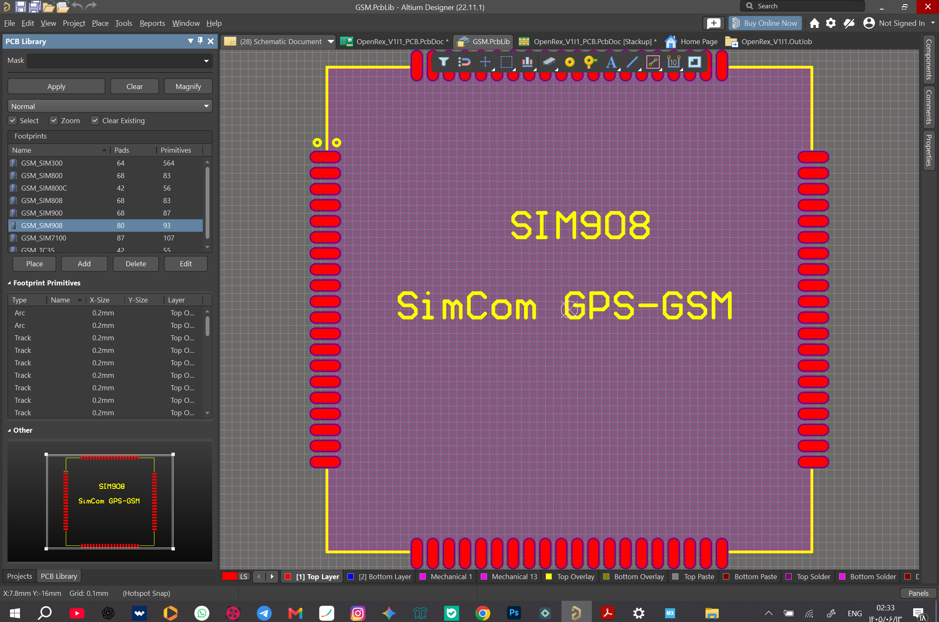Image resolution: width=939 pixels, height=622 pixels.
Task: Click the Open folder icon in title bar
Action: [x=48, y=7]
